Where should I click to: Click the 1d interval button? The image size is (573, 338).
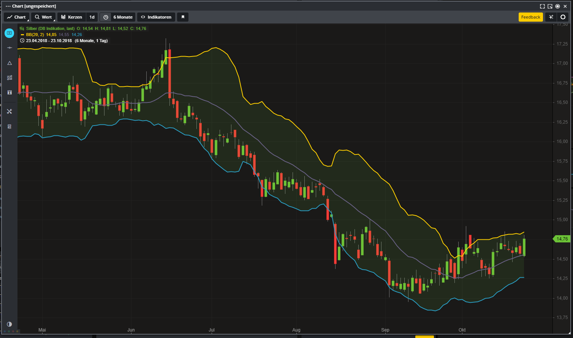coord(92,17)
